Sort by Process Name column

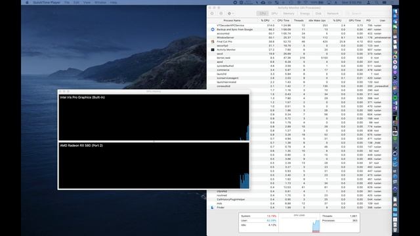(x=232, y=20)
